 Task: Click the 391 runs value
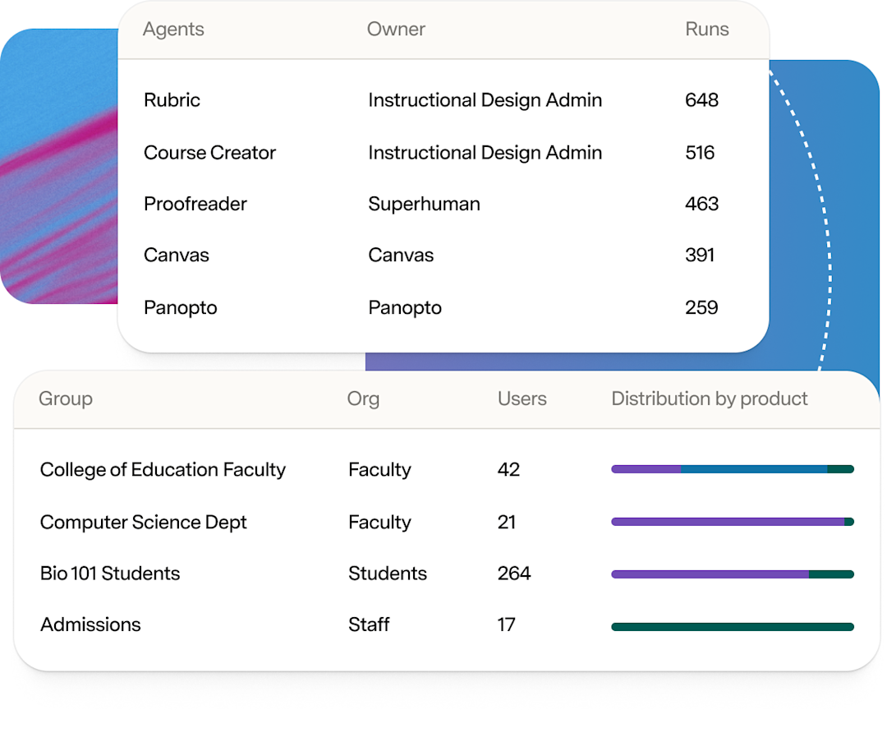click(x=700, y=256)
